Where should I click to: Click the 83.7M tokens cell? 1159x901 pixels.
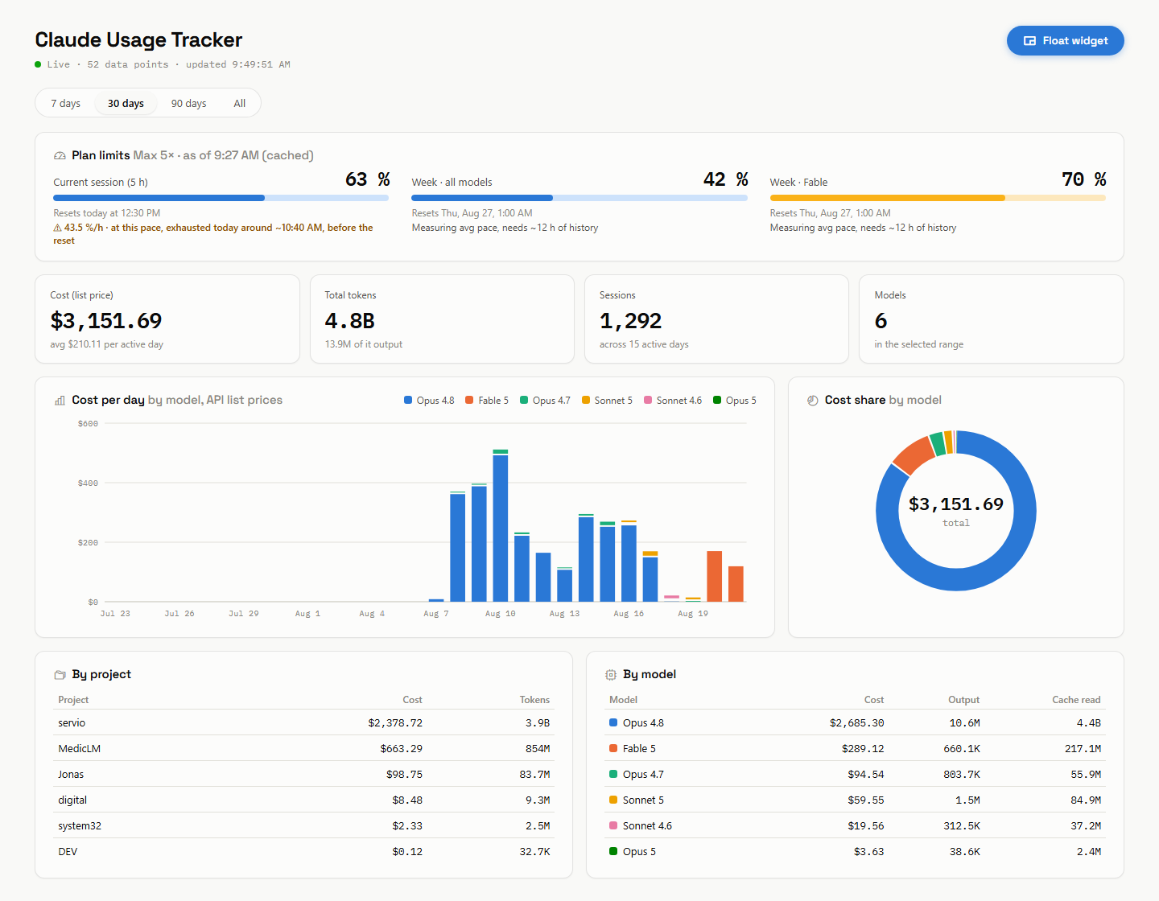(535, 775)
